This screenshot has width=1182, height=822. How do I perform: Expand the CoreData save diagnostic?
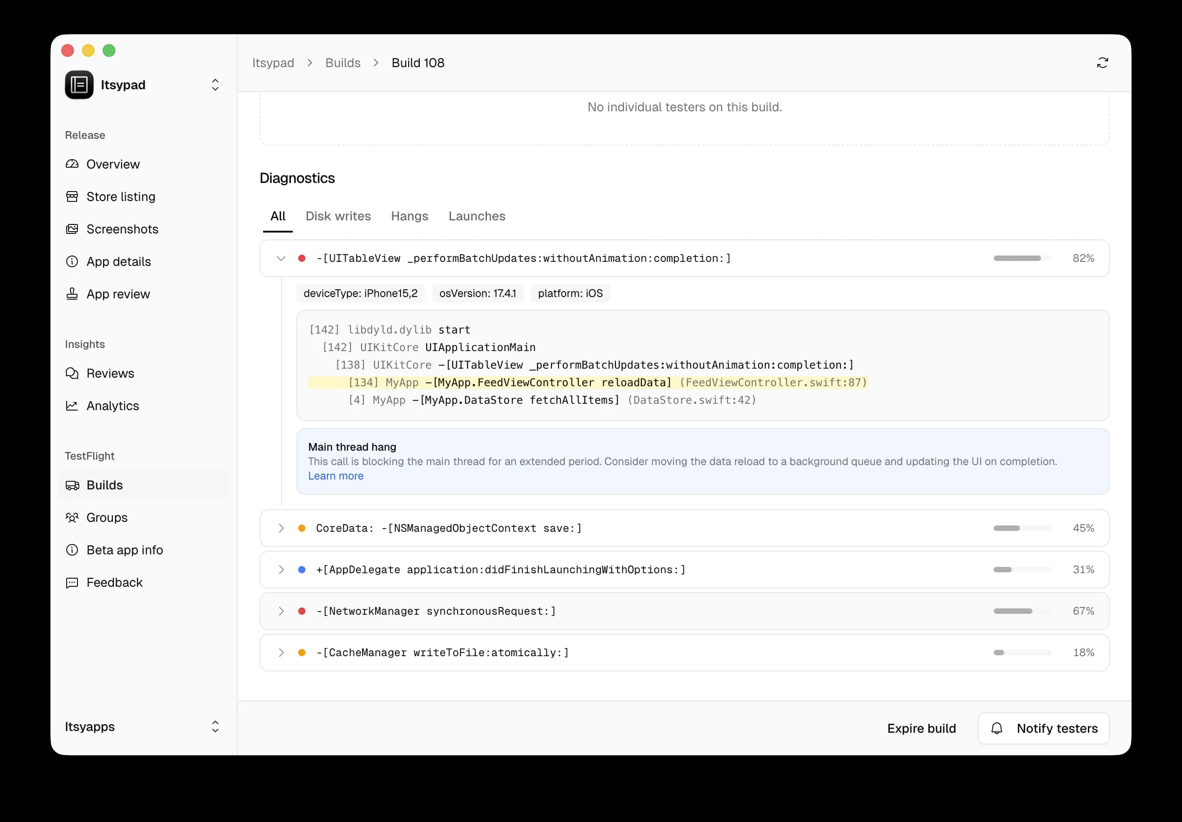click(281, 528)
